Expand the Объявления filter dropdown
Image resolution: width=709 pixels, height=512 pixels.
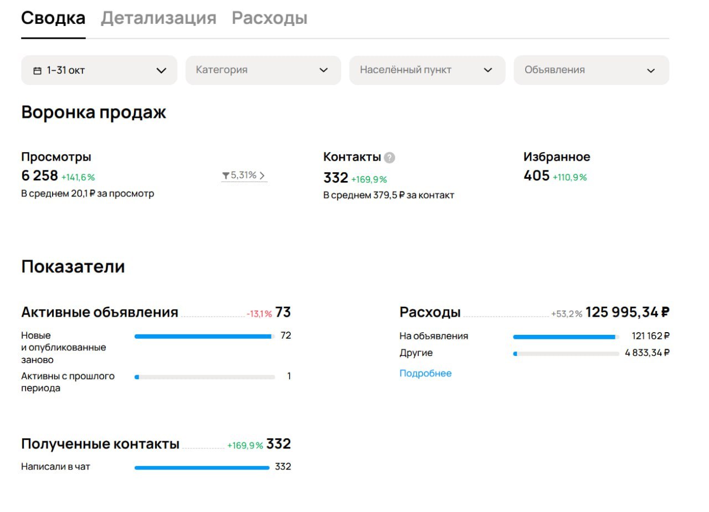coord(591,70)
